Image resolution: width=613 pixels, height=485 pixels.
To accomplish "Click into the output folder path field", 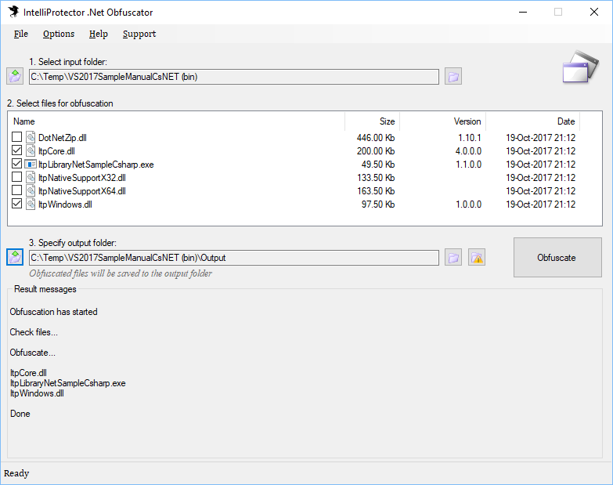I will [234, 258].
